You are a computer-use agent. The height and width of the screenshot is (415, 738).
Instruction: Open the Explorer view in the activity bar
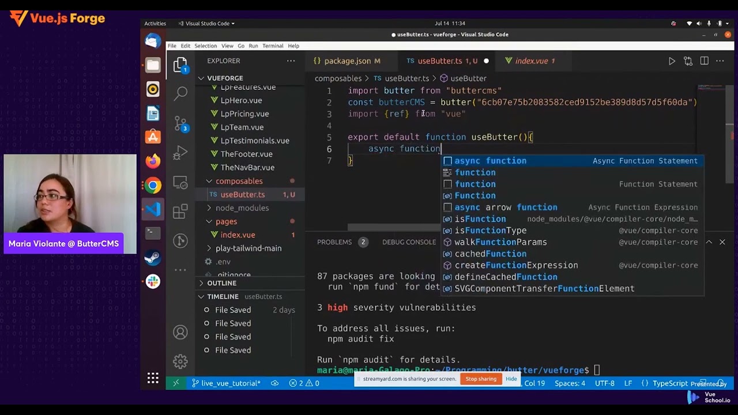pyautogui.click(x=180, y=64)
